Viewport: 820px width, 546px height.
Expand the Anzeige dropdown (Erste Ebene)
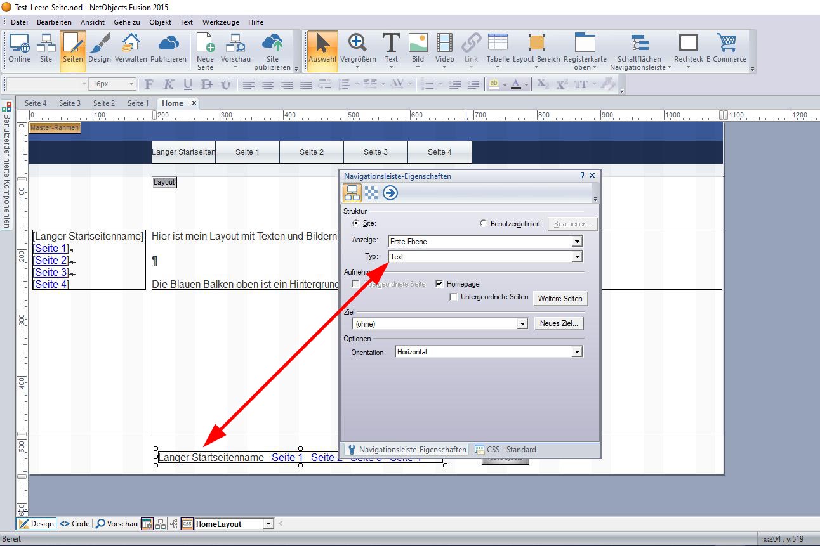pos(576,242)
